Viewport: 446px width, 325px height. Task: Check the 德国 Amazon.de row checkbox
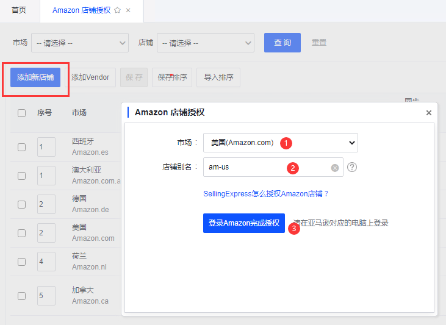tap(21, 204)
